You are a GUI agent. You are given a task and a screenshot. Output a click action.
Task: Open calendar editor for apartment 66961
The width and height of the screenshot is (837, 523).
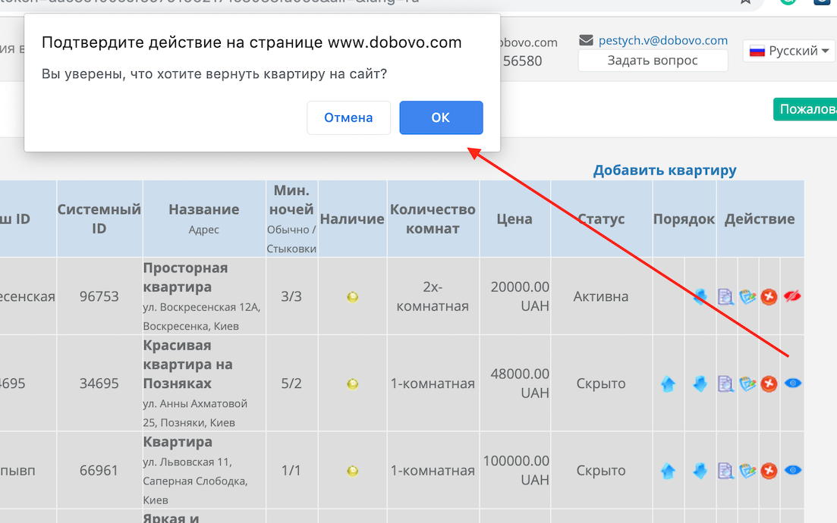click(747, 470)
